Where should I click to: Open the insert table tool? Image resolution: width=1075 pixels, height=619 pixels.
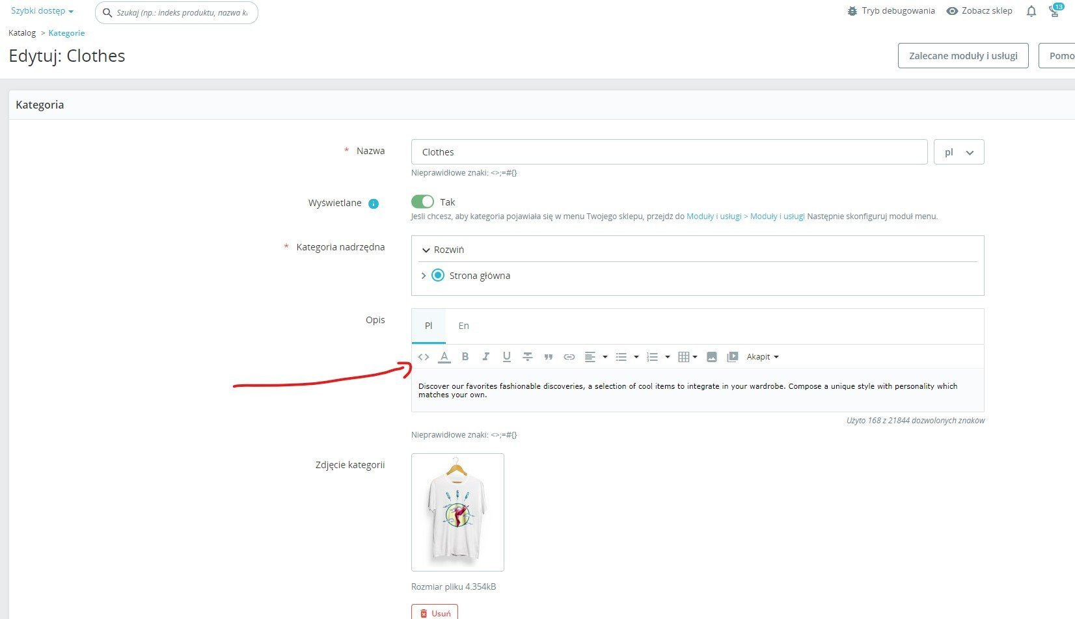(684, 357)
